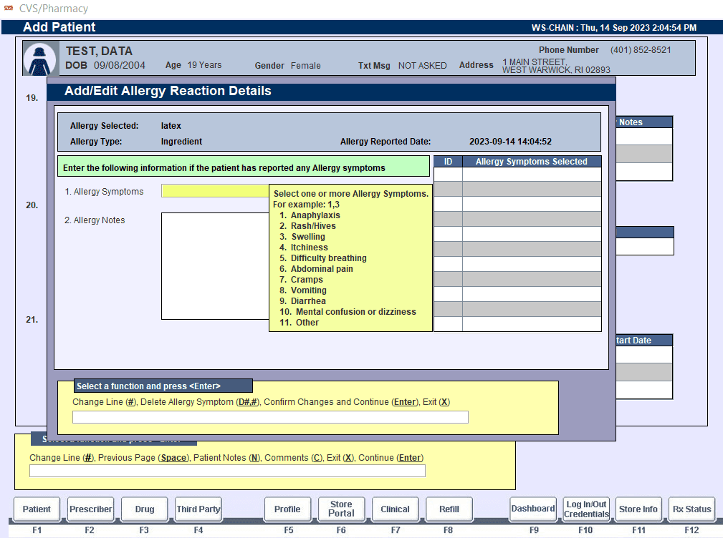Click the WEST WARWICK address text
The width and height of the screenshot is (723, 538).
tap(556, 70)
